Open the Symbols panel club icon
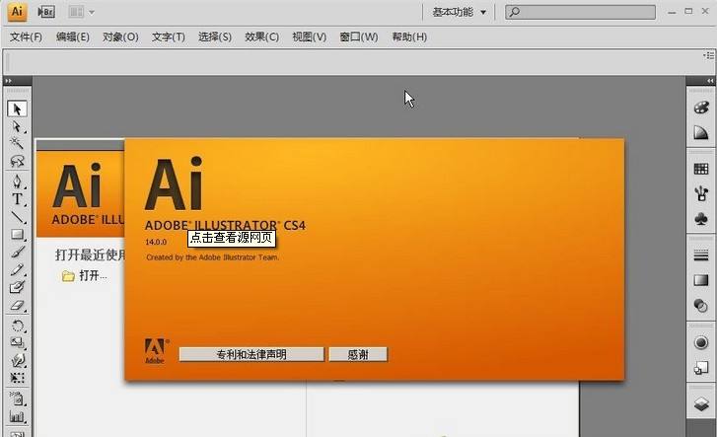This screenshot has width=717, height=437. (701, 219)
